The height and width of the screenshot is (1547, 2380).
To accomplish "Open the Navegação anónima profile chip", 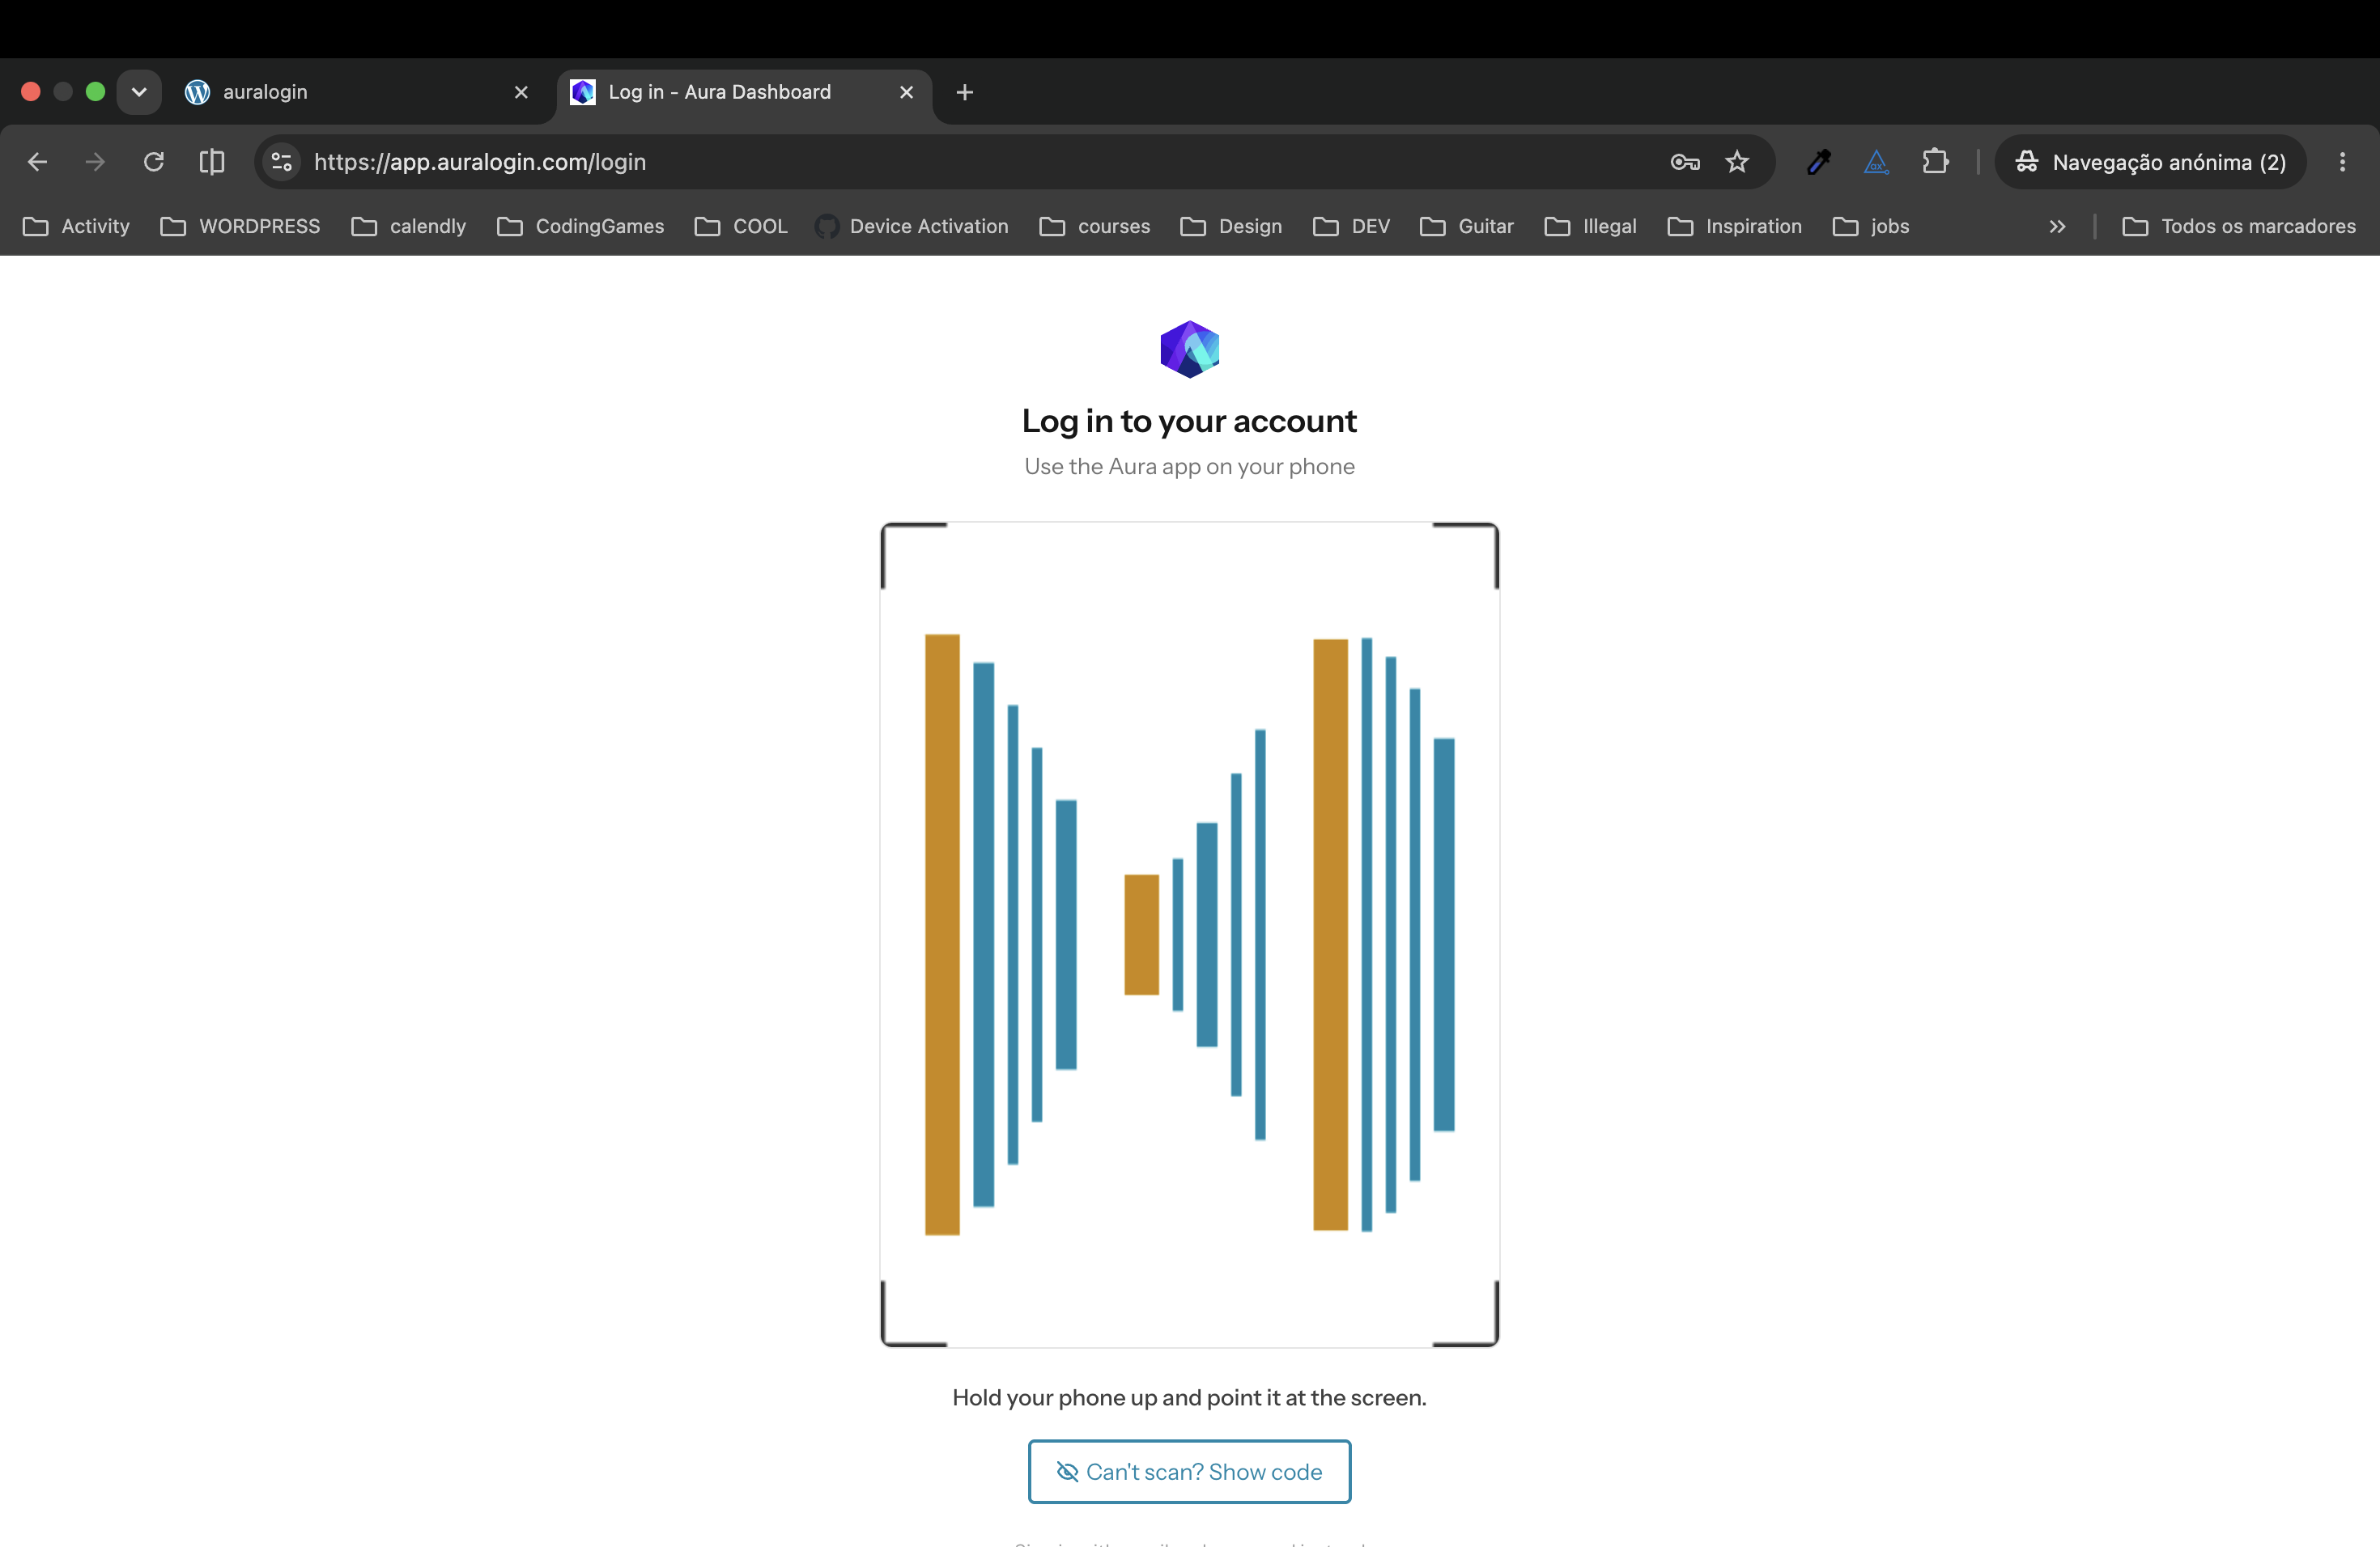I will tap(2150, 162).
